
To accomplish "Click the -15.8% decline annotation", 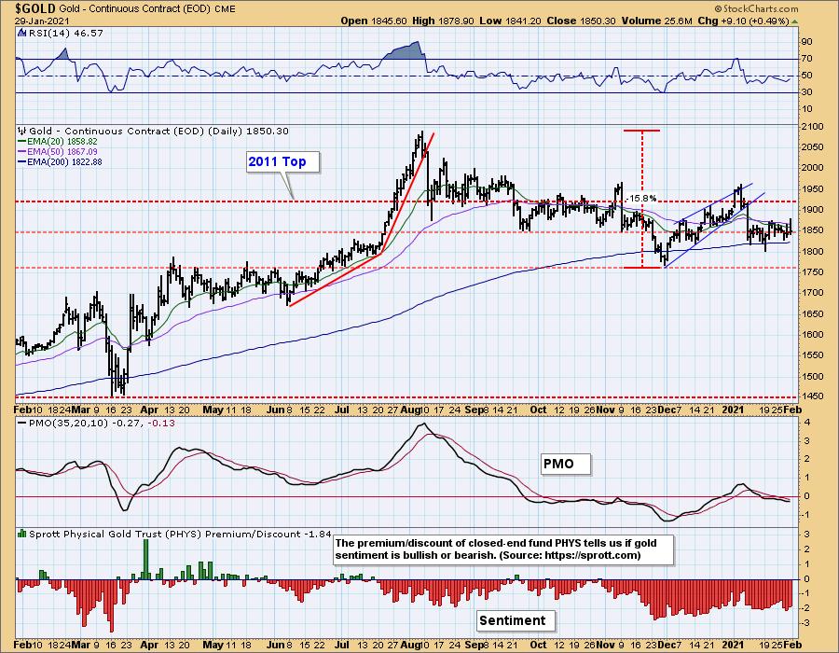I will tap(641, 199).
